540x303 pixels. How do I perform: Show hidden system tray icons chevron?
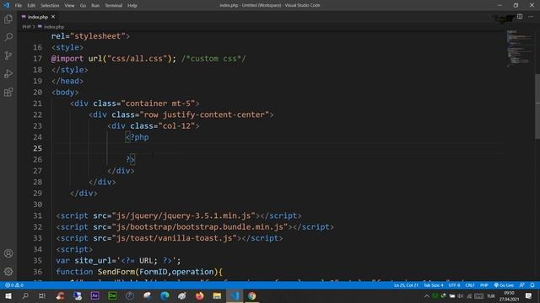tap(427, 295)
